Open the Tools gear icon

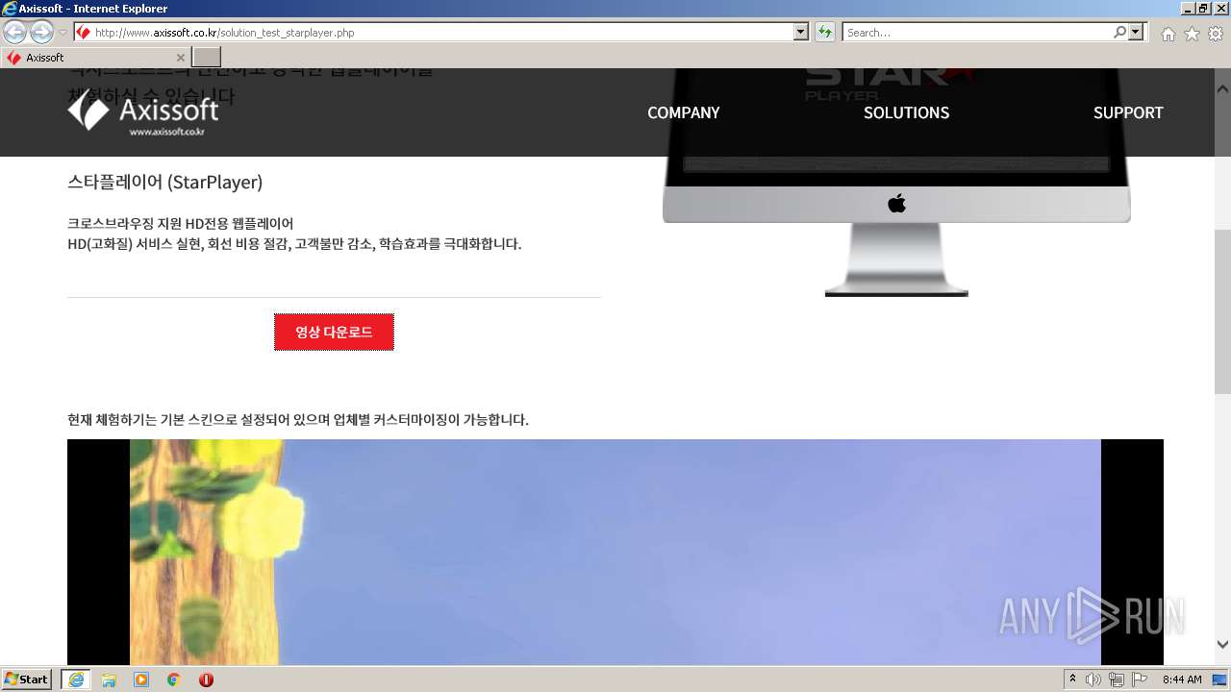1216,34
